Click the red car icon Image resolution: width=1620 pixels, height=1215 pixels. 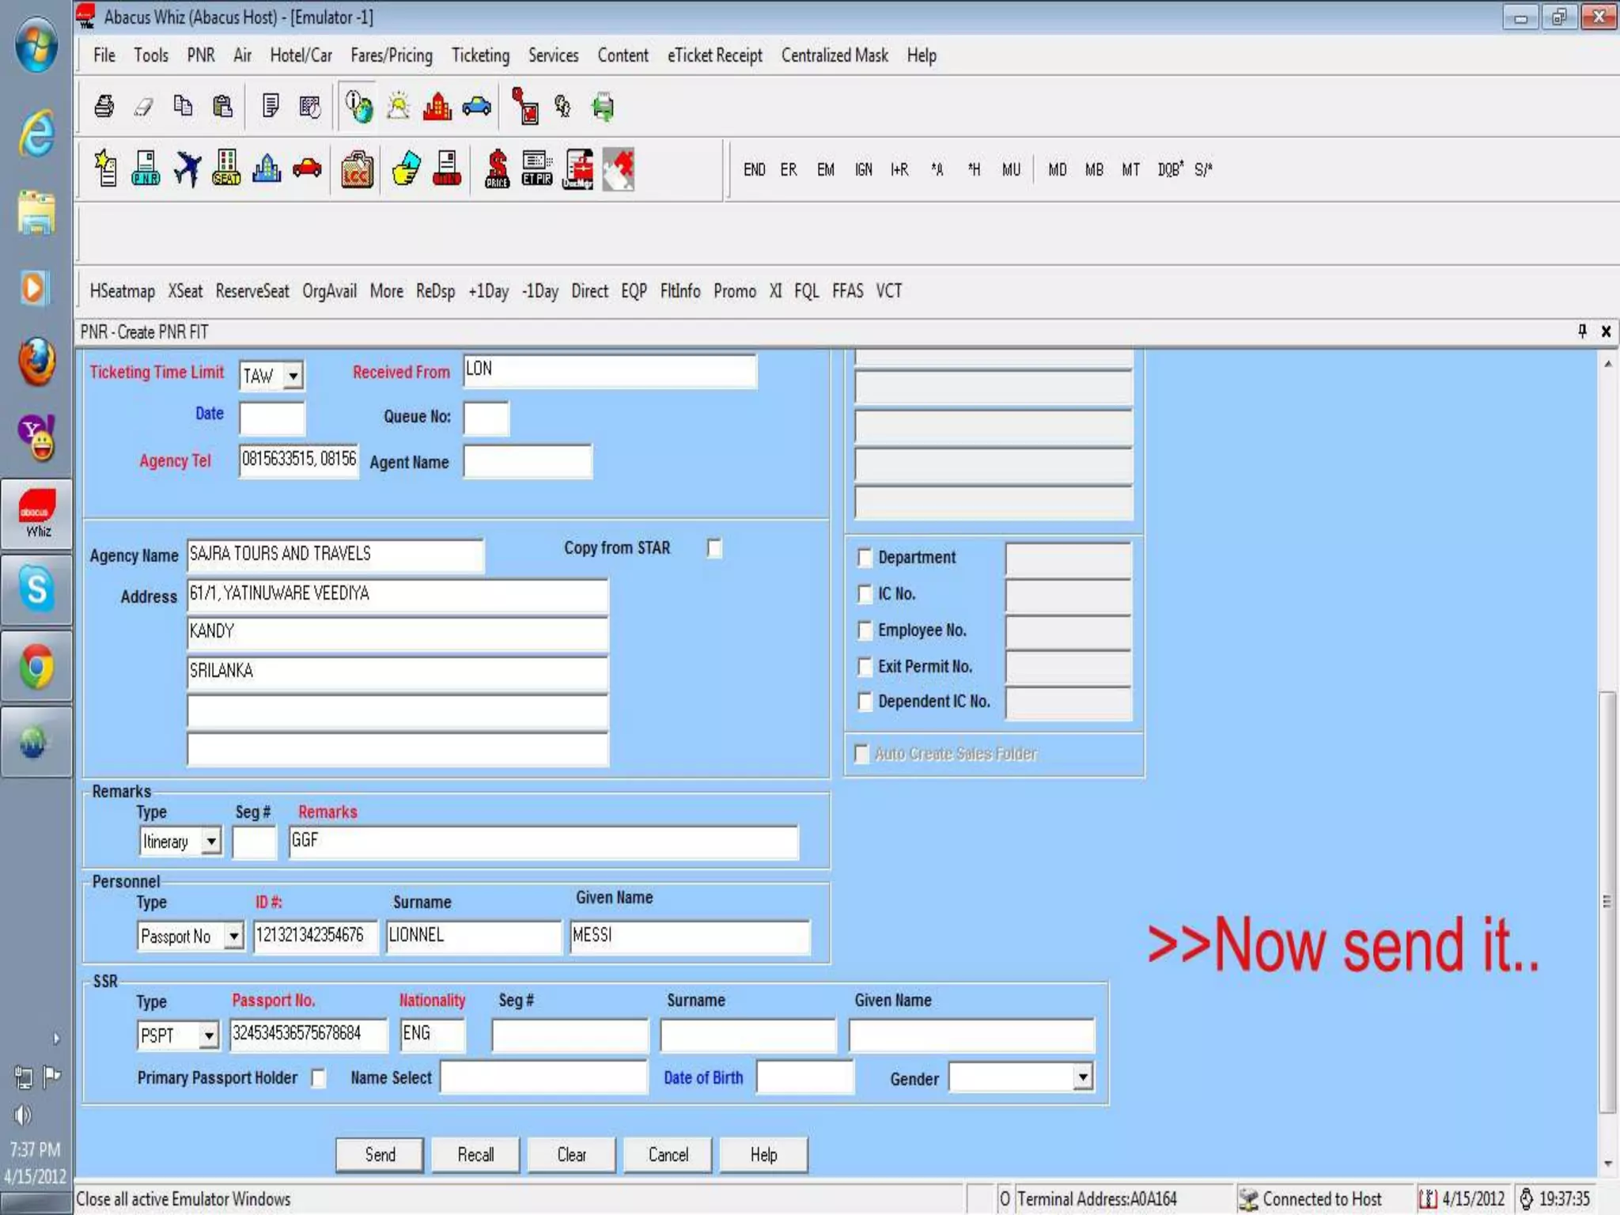tap(307, 168)
